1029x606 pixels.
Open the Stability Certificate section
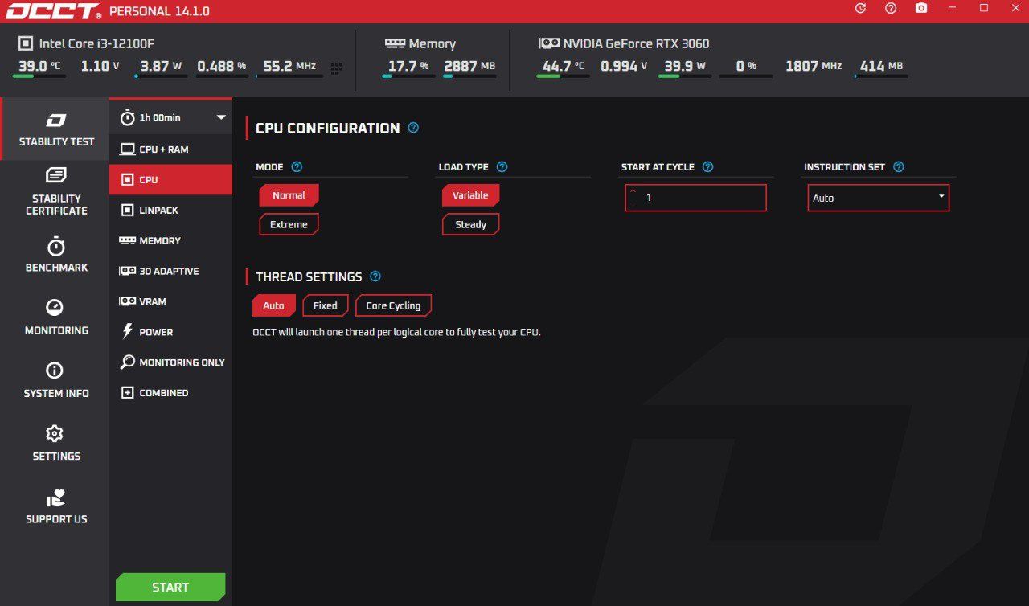[x=55, y=191]
